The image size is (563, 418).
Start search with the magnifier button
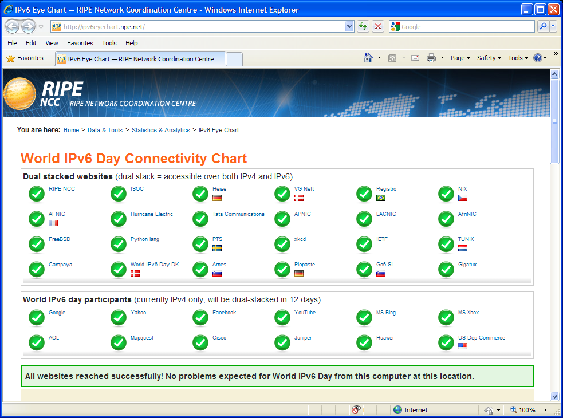point(544,26)
